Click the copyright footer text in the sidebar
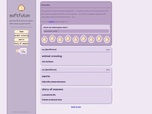Image resolution: width=152 pixels, height=114 pixels. pyautogui.click(x=21, y=112)
